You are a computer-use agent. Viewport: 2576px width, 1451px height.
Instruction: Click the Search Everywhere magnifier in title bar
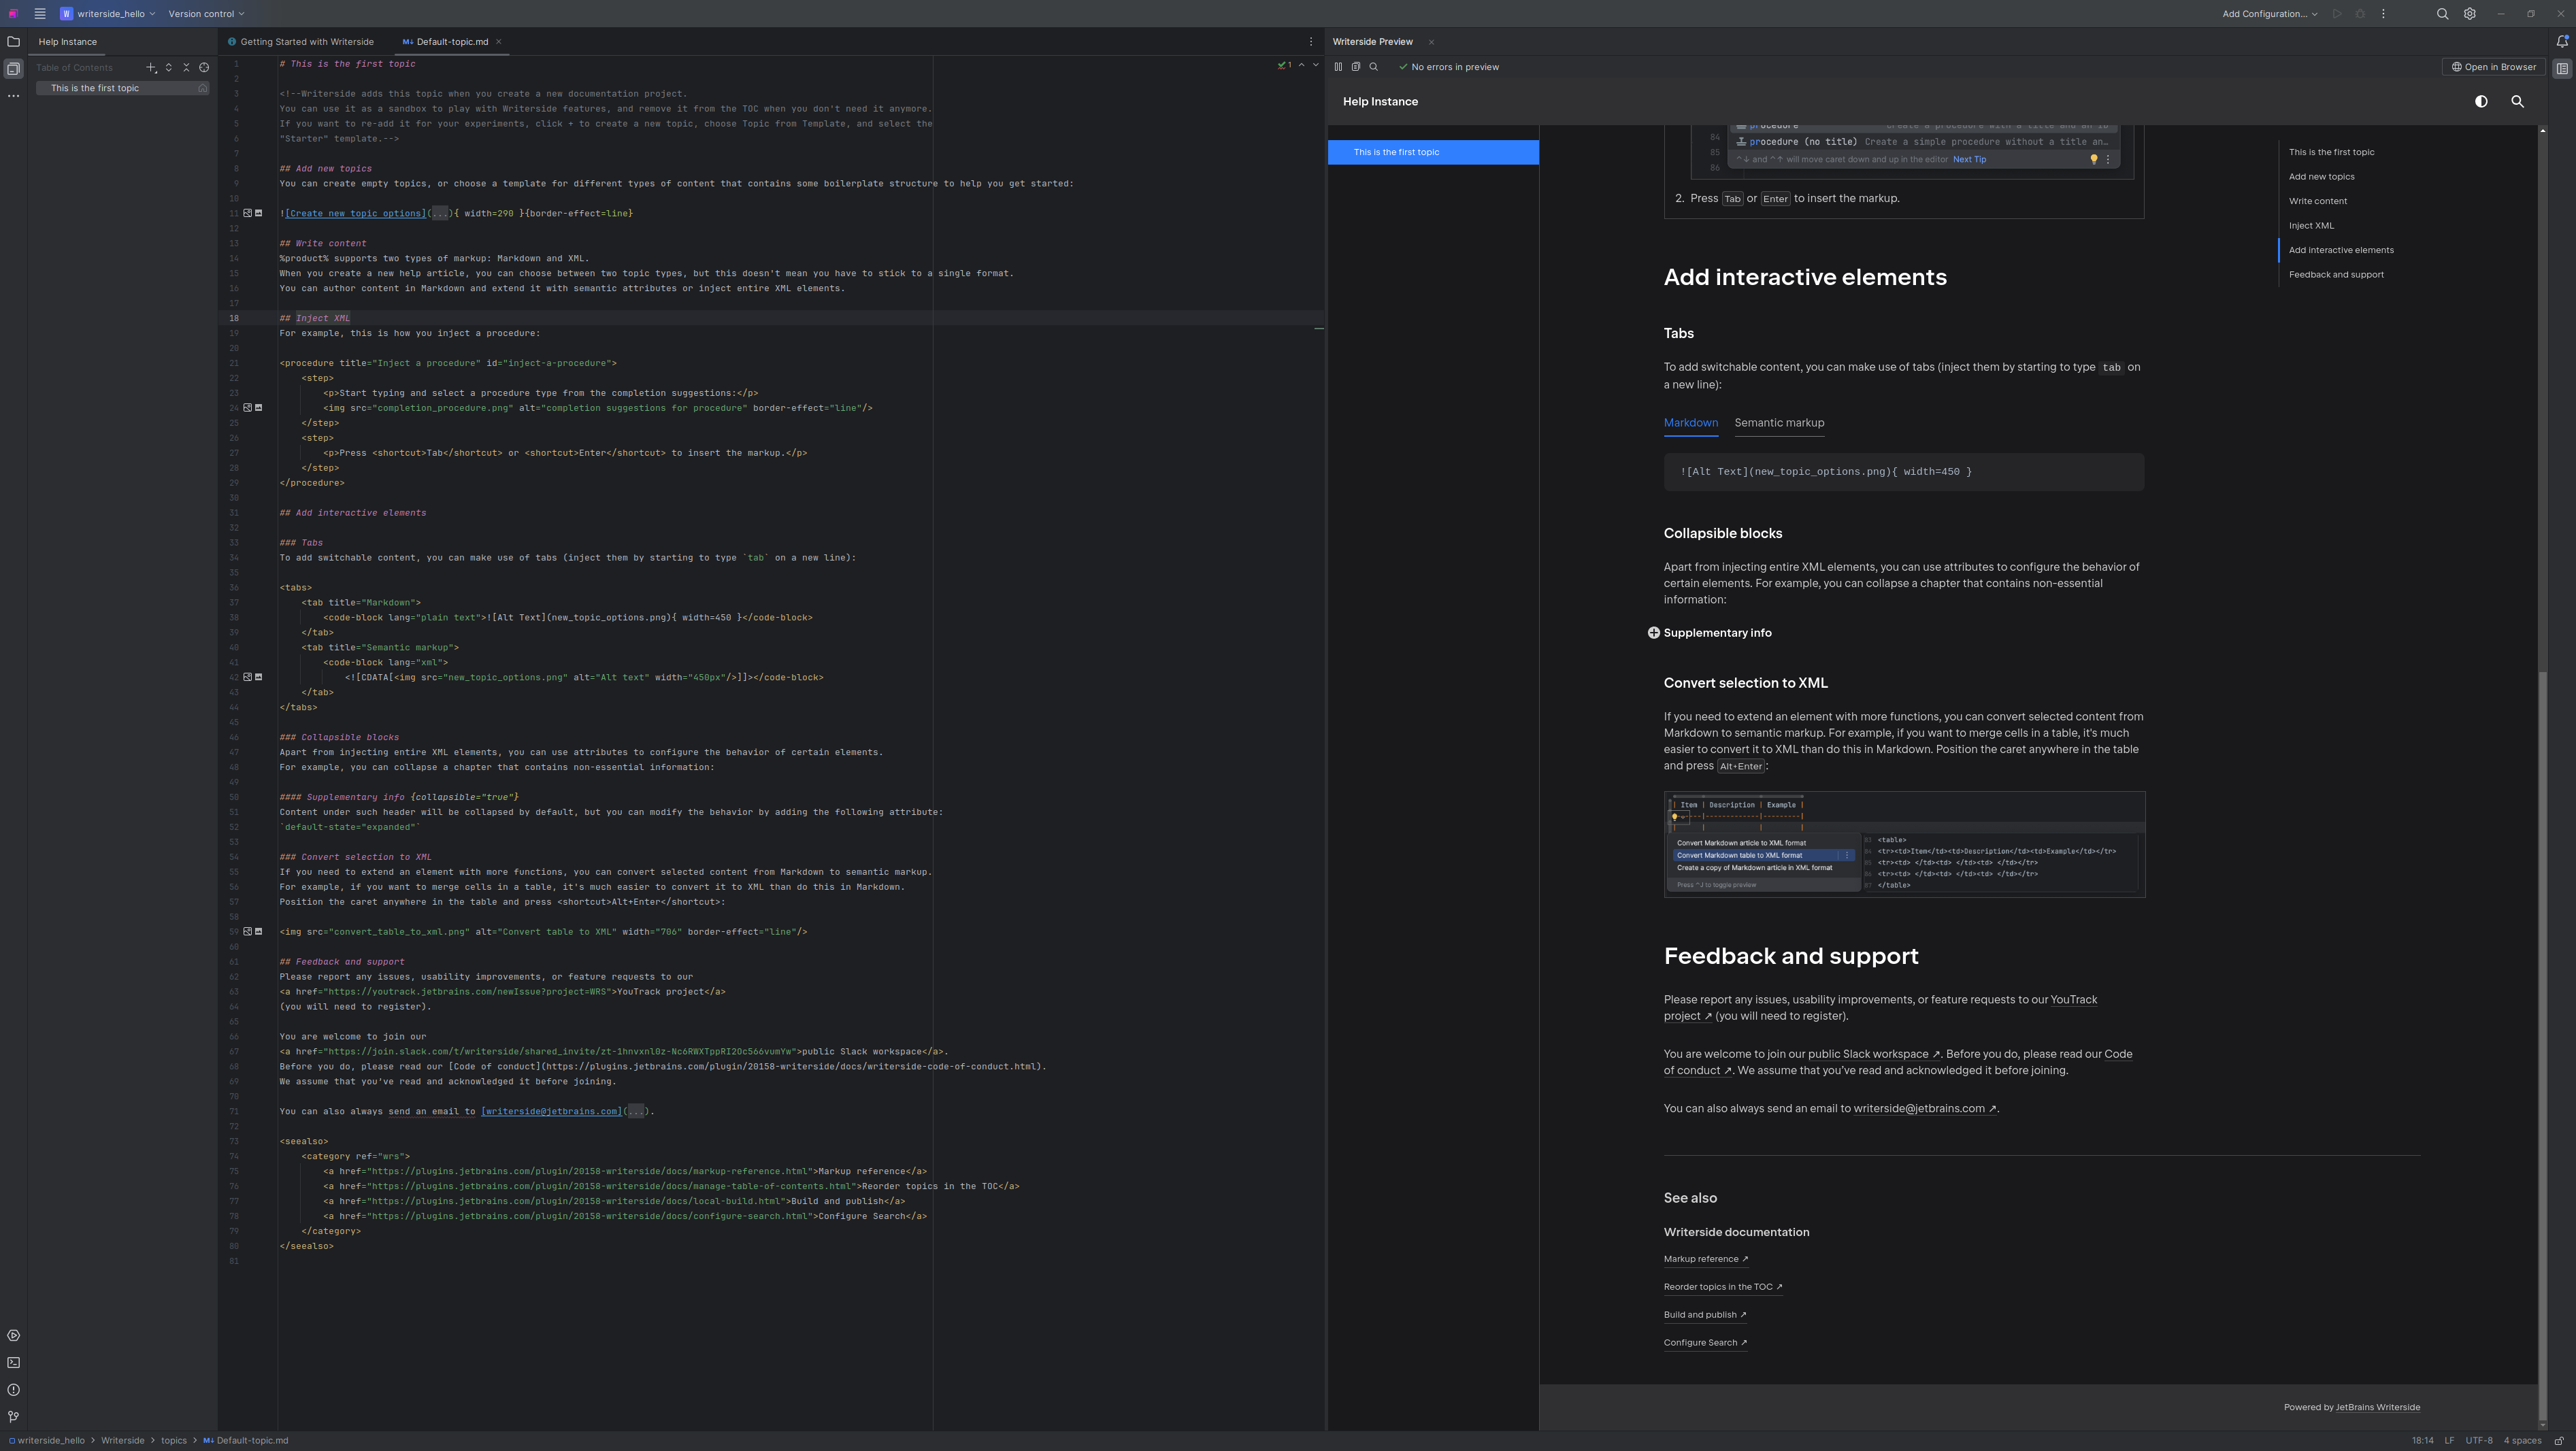pyautogui.click(x=2442, y=14)
